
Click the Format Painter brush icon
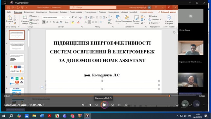(15, 23)
